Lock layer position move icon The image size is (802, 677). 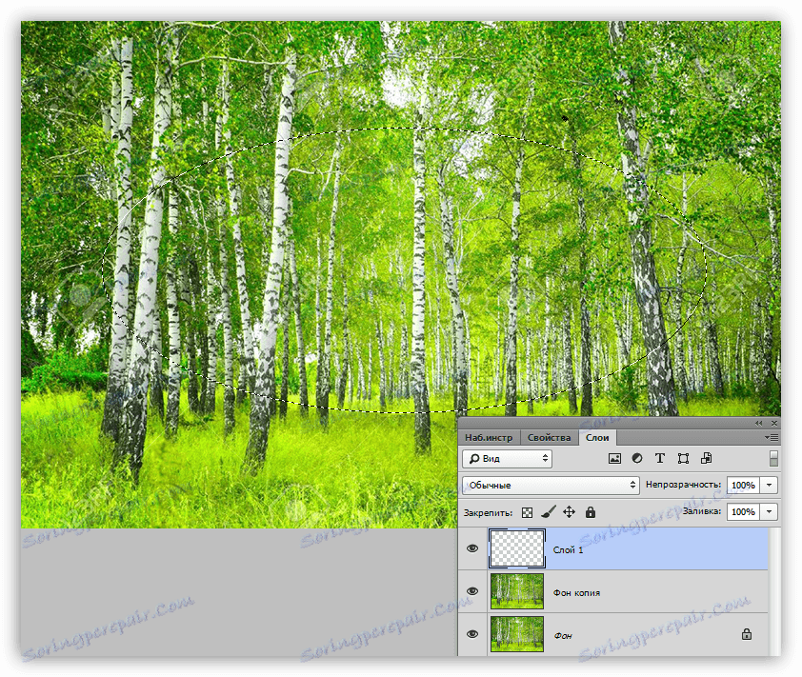coord(570,512)
